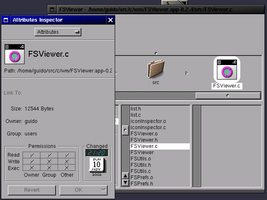Open the Attributes pop-up selector
Screen dimensions: 267x200
58,32
